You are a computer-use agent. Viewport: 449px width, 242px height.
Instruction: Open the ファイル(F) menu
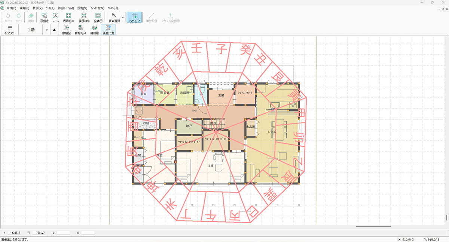pyautogui.click(x=11, y=8)
